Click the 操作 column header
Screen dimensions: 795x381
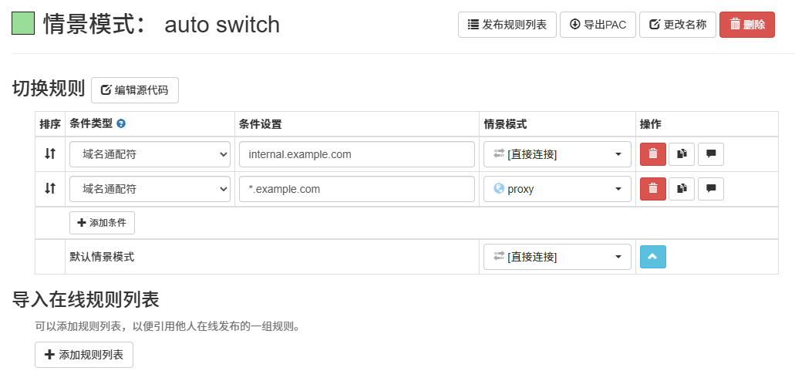(x=651, y=124)
